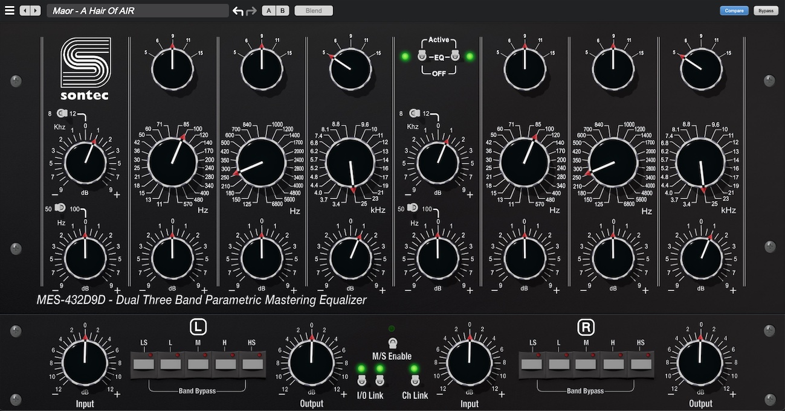Click the Blend button
Viewport: 785px width, 411px height.
click(x=314, y=11)
